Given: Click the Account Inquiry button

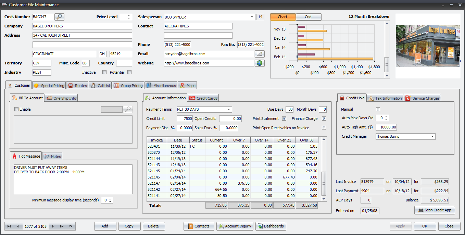Looking at the screenshot, I should click(235, 226).
